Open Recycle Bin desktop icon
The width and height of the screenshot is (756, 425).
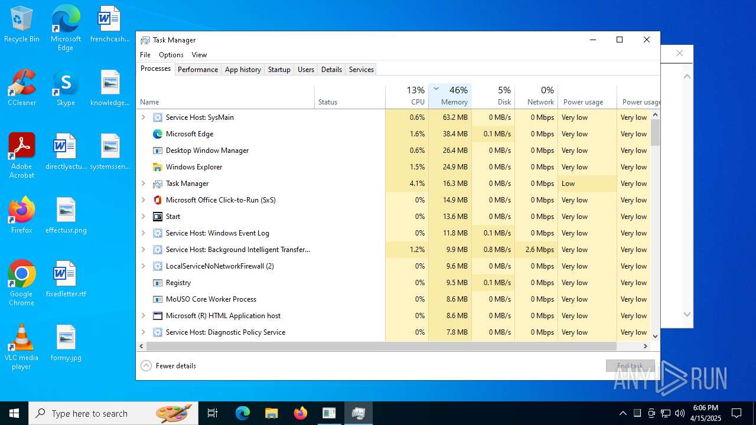pos(22,25)
